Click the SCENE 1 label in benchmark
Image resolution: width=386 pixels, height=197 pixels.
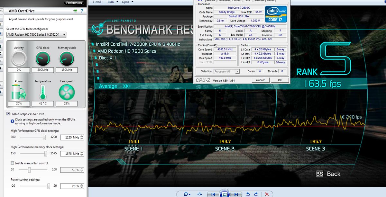pyautogui.click(x=134, y=149)
